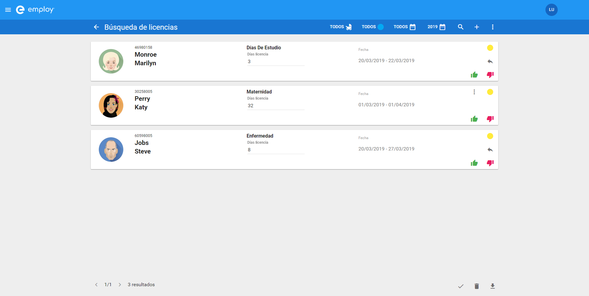Click the Días licencia field showing 32
The height and width of the screenshot is (296, 589).
point(276,106)
